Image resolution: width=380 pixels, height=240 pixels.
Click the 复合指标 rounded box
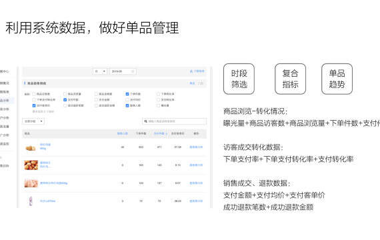(x=290, y=79)
